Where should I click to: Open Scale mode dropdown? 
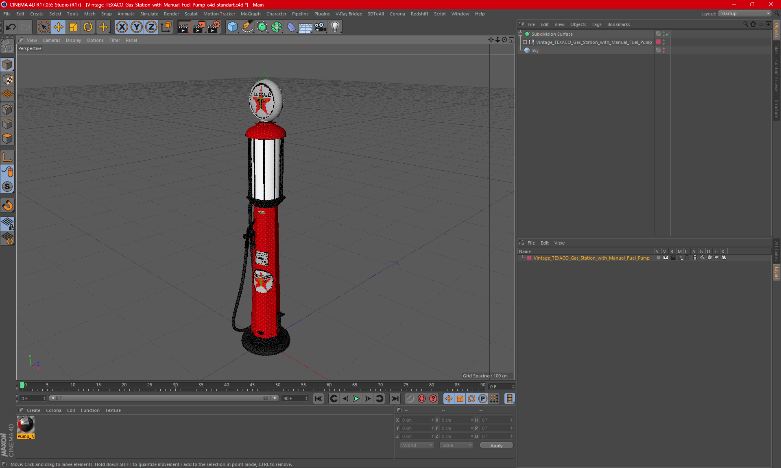coord(456,445)
